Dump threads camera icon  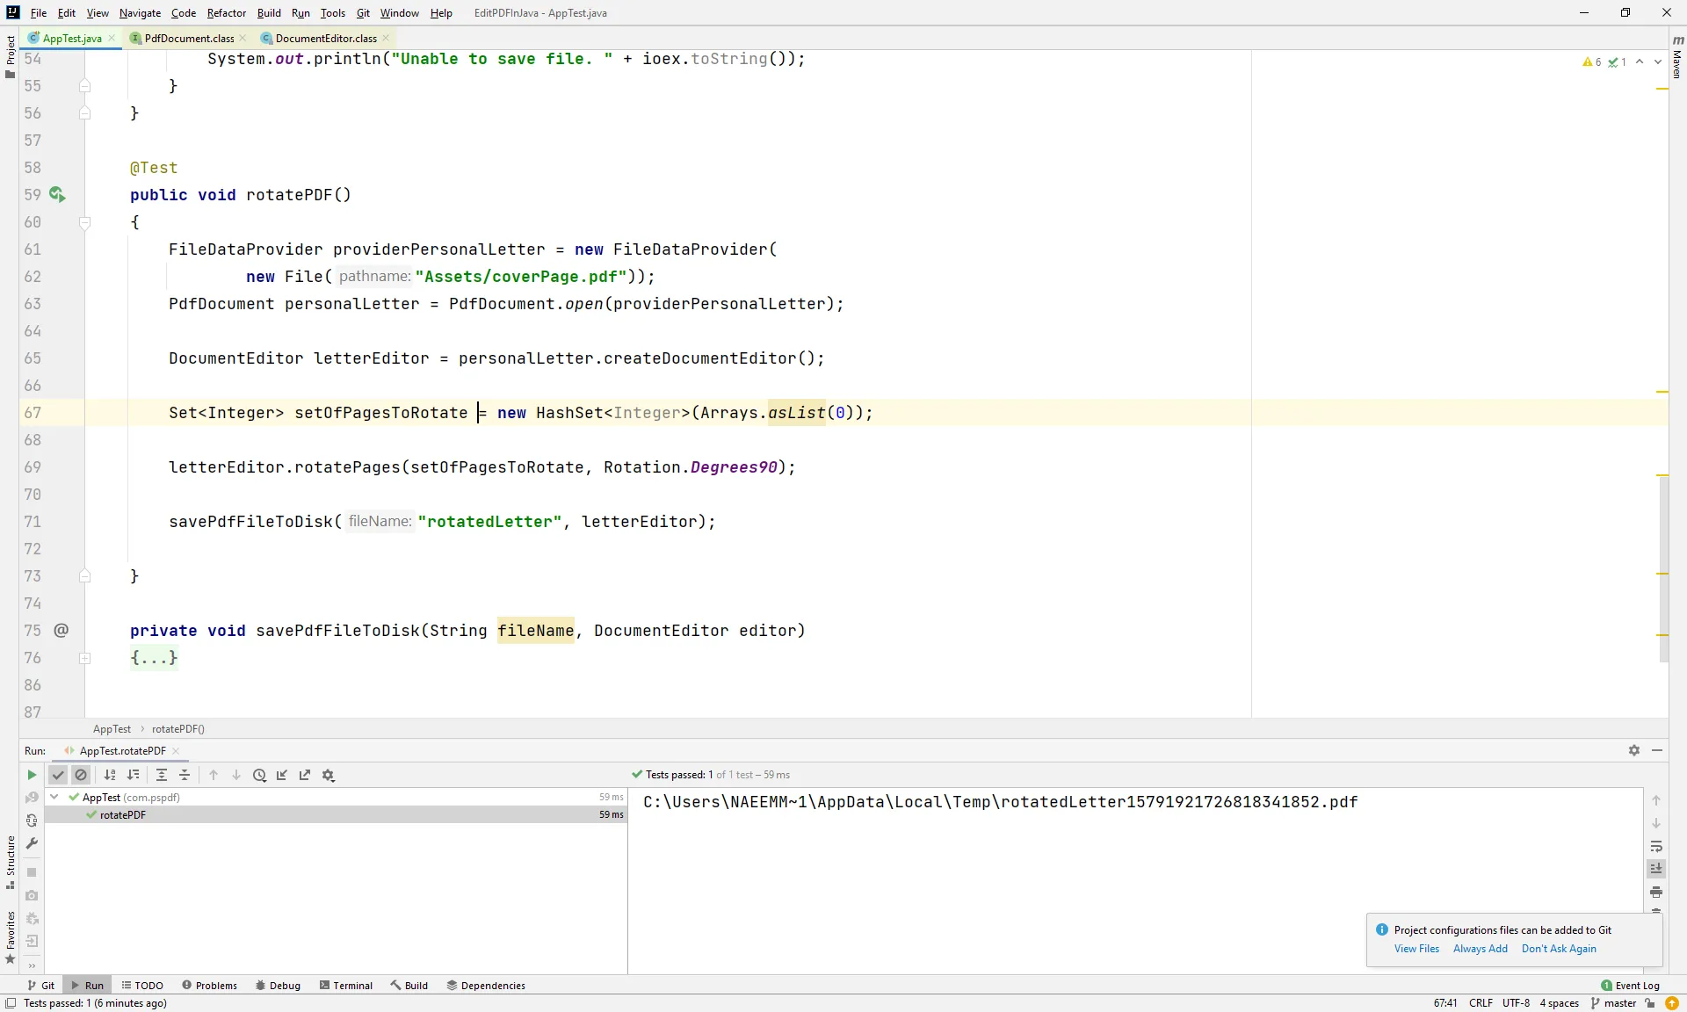tap(32, 895)
